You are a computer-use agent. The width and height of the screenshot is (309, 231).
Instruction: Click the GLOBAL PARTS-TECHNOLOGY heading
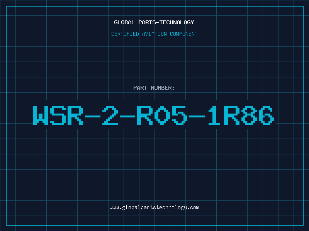[x=154, y=22]
